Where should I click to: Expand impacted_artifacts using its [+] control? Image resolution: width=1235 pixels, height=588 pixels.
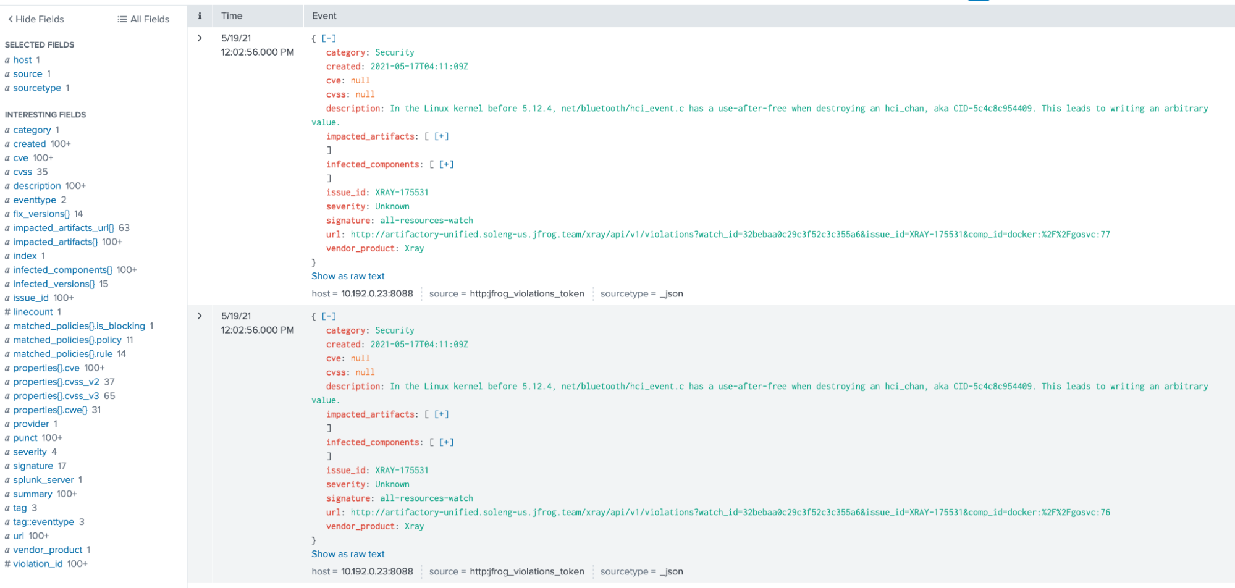pos(441,136)
